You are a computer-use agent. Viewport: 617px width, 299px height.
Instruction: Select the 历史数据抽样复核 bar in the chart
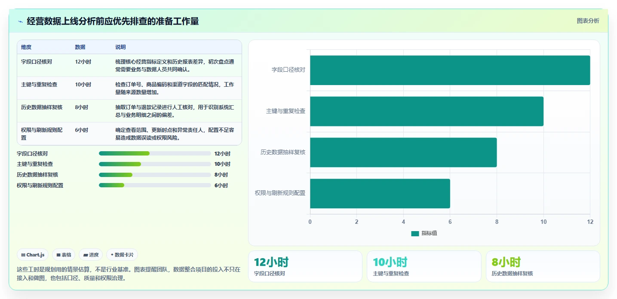pos(403,153)
